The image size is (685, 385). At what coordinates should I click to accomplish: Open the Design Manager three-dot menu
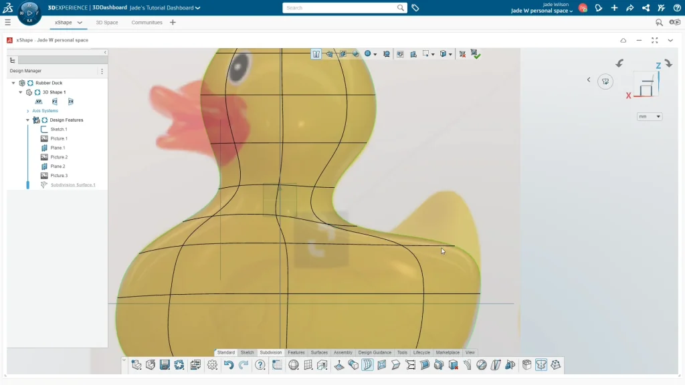coord(102,71)
